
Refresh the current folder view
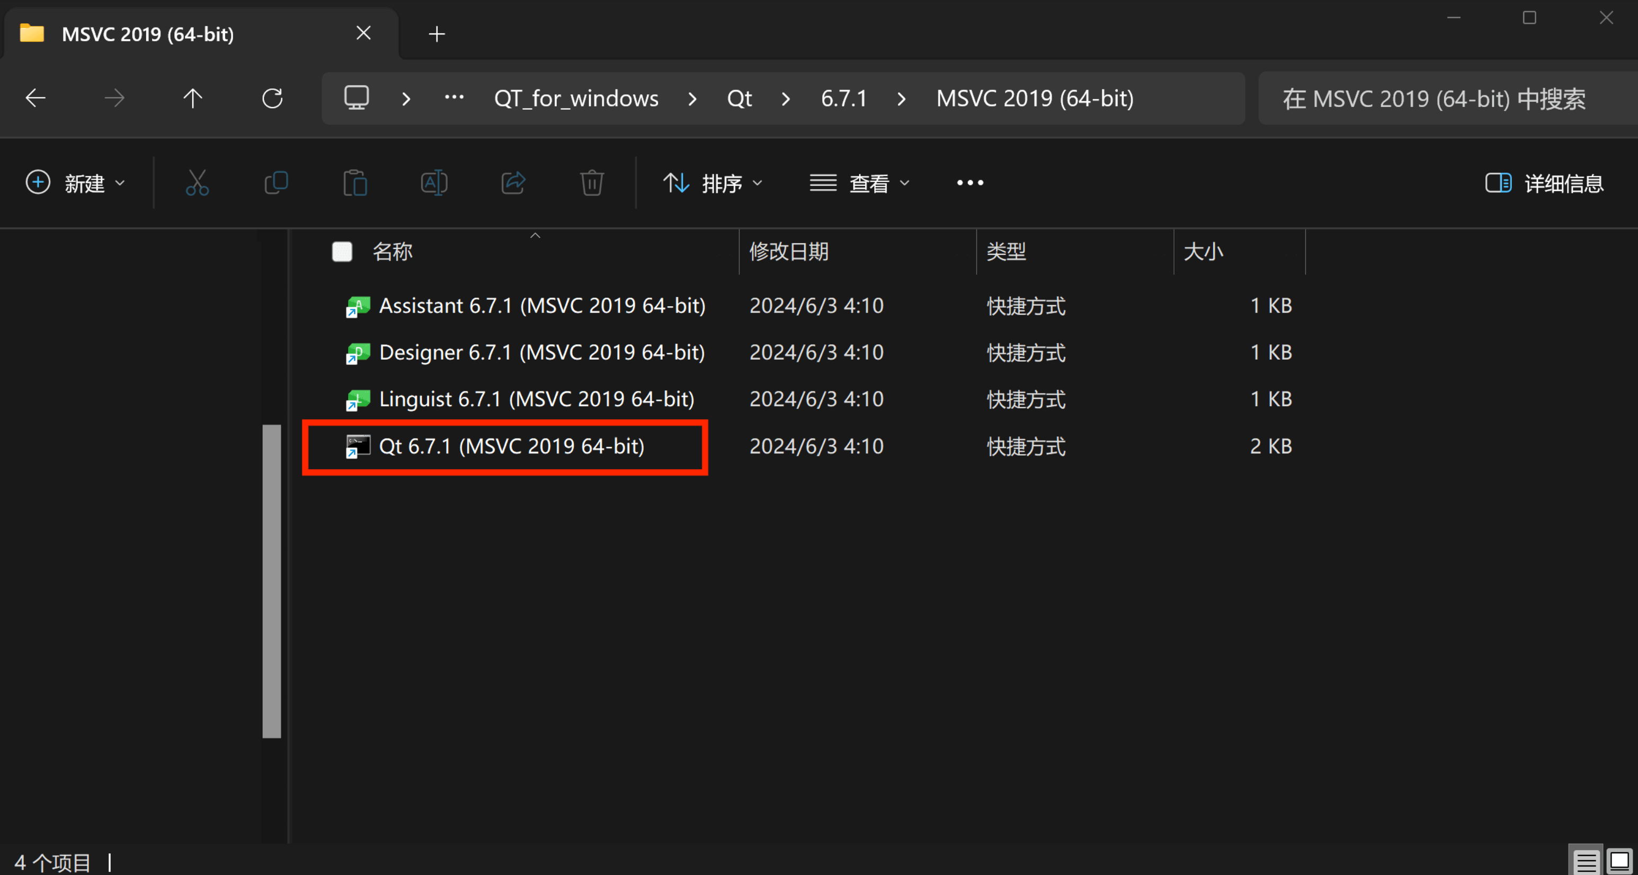pyautogui.click(x=272, y=98)
